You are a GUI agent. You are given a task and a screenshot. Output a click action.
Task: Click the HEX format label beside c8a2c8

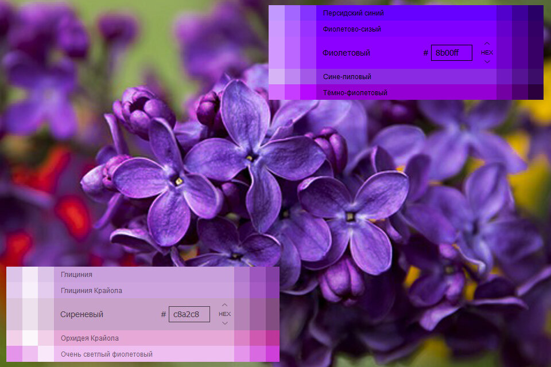[224, 314]
